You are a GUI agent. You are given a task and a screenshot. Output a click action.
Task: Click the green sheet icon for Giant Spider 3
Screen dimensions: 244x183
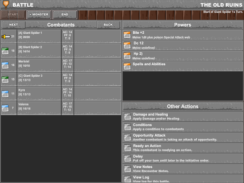tap(5, 80)
